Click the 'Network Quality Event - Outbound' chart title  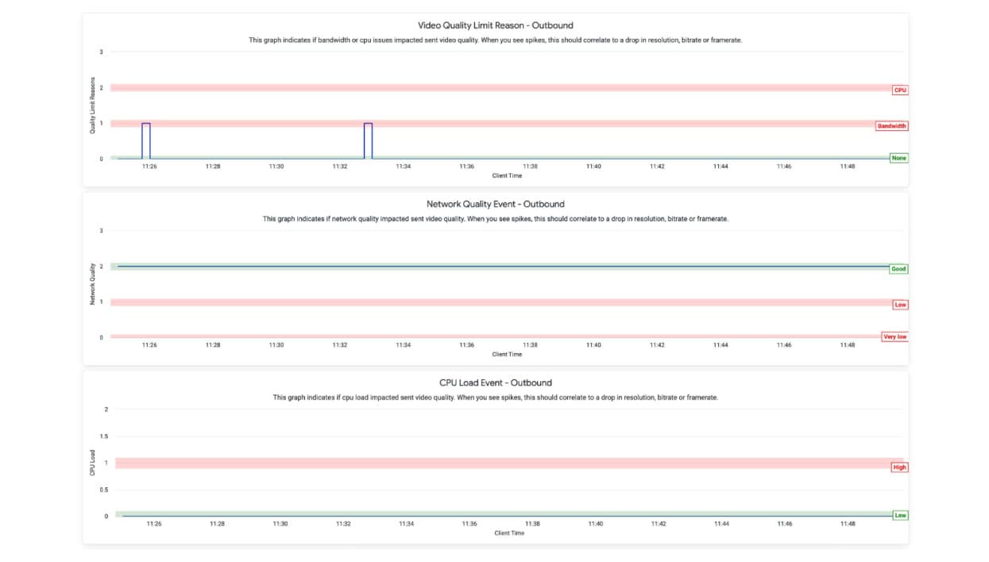(495, 204)
